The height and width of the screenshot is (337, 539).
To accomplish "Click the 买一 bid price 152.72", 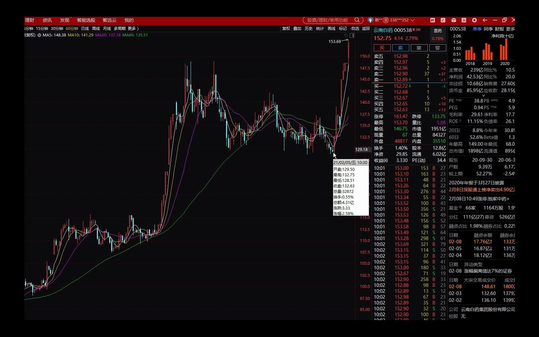I will 400,86.
